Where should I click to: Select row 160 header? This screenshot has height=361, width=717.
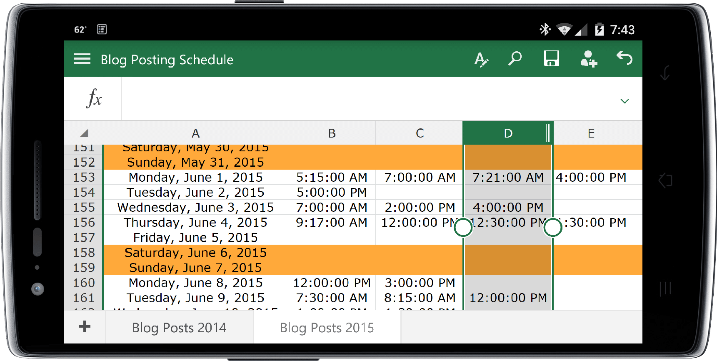(x=84, y=283)
